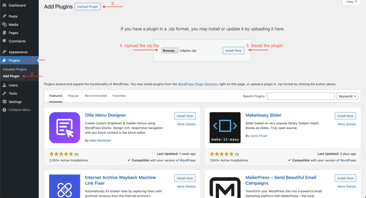The height and width of the screenshot is (198, 366).
Task: Click the Posts pushpin icon
Action: [x=4, y=16]
